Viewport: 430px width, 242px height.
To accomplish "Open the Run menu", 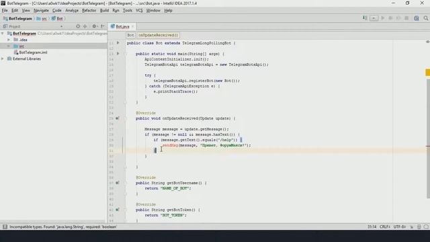I will pos(116,11).
